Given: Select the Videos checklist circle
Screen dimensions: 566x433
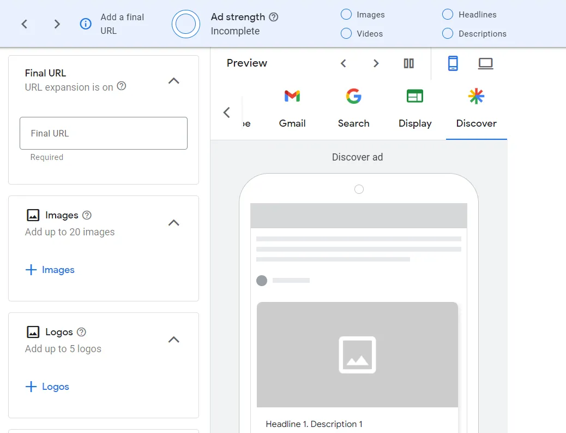Looking at the screenshot, I should (346, 33).
